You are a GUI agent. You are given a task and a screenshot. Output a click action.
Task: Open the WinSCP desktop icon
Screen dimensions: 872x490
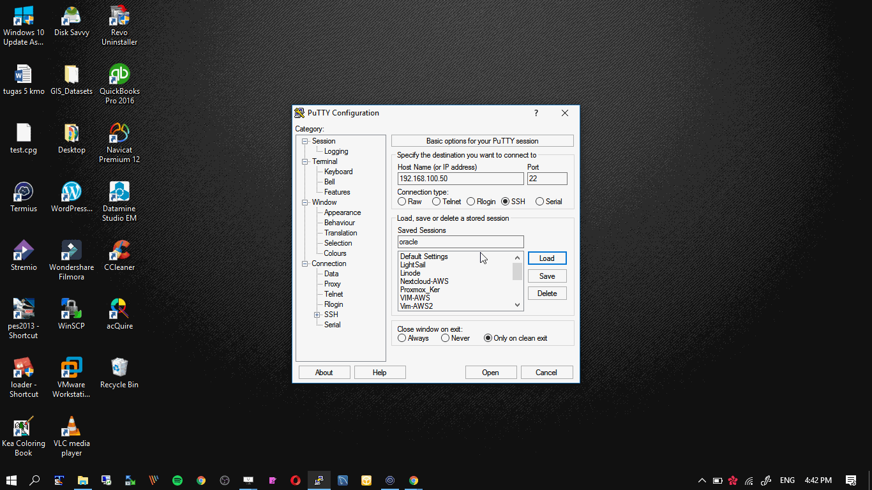coord(71,313)
